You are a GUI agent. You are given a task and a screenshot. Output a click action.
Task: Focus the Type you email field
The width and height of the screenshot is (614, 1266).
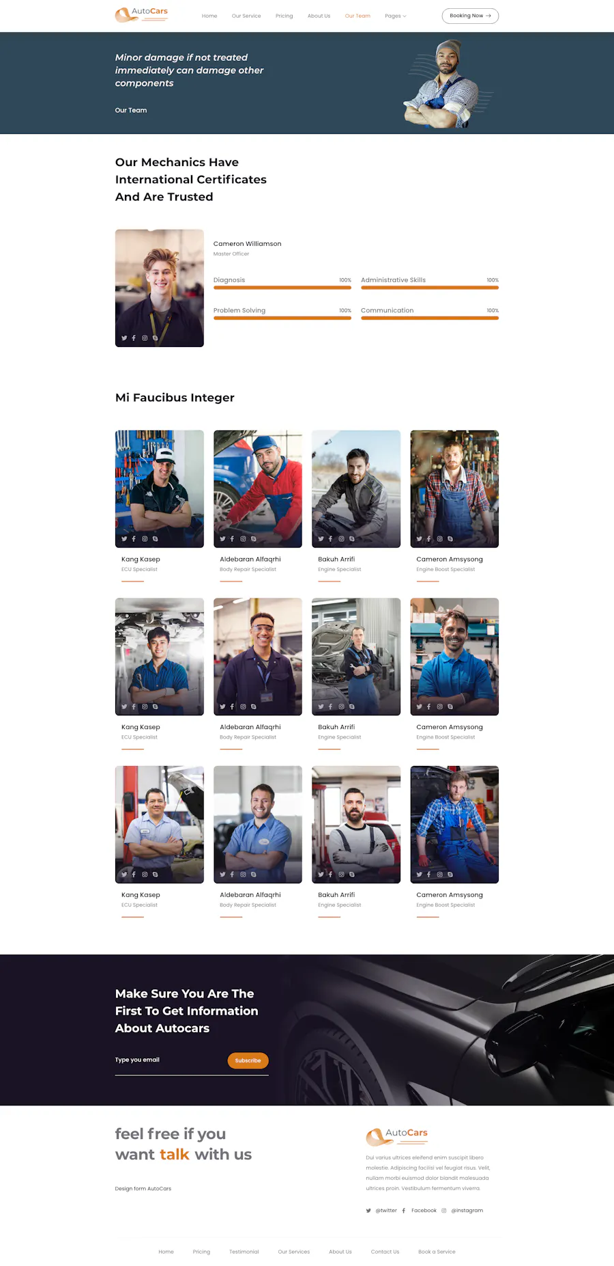[169, 1060]
